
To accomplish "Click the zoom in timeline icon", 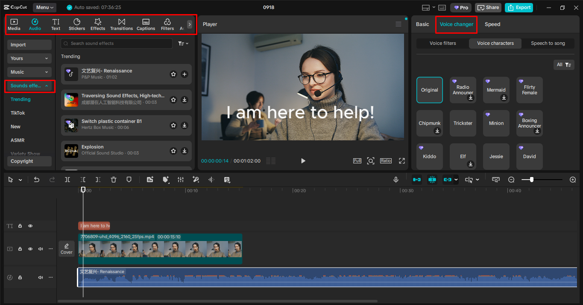I will 573,180.
